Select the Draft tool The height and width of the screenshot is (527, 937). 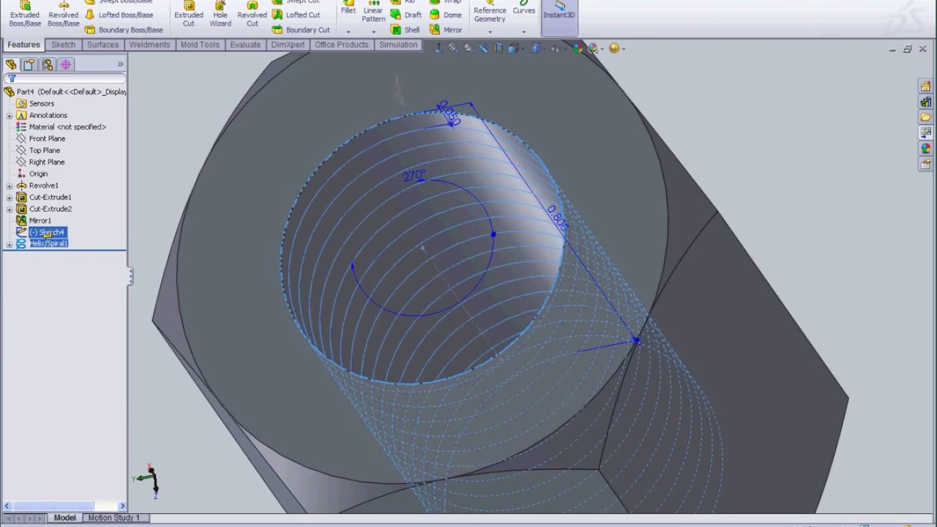406,15
